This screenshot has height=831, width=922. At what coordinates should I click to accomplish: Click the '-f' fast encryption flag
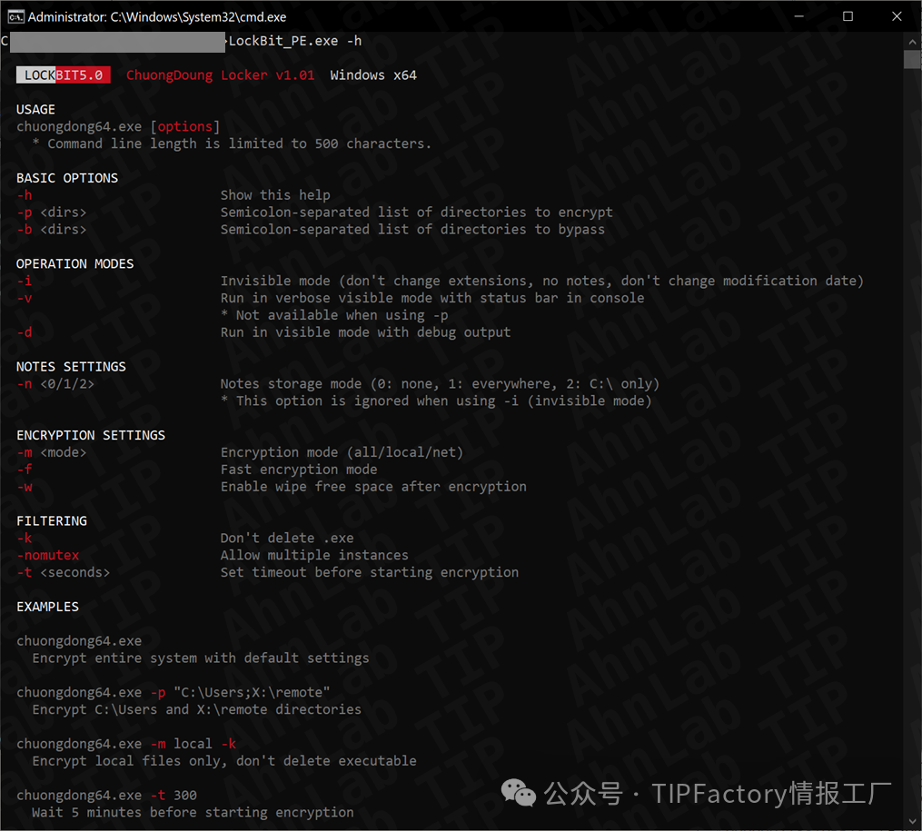pyautogui.click(x=25, y=470)
